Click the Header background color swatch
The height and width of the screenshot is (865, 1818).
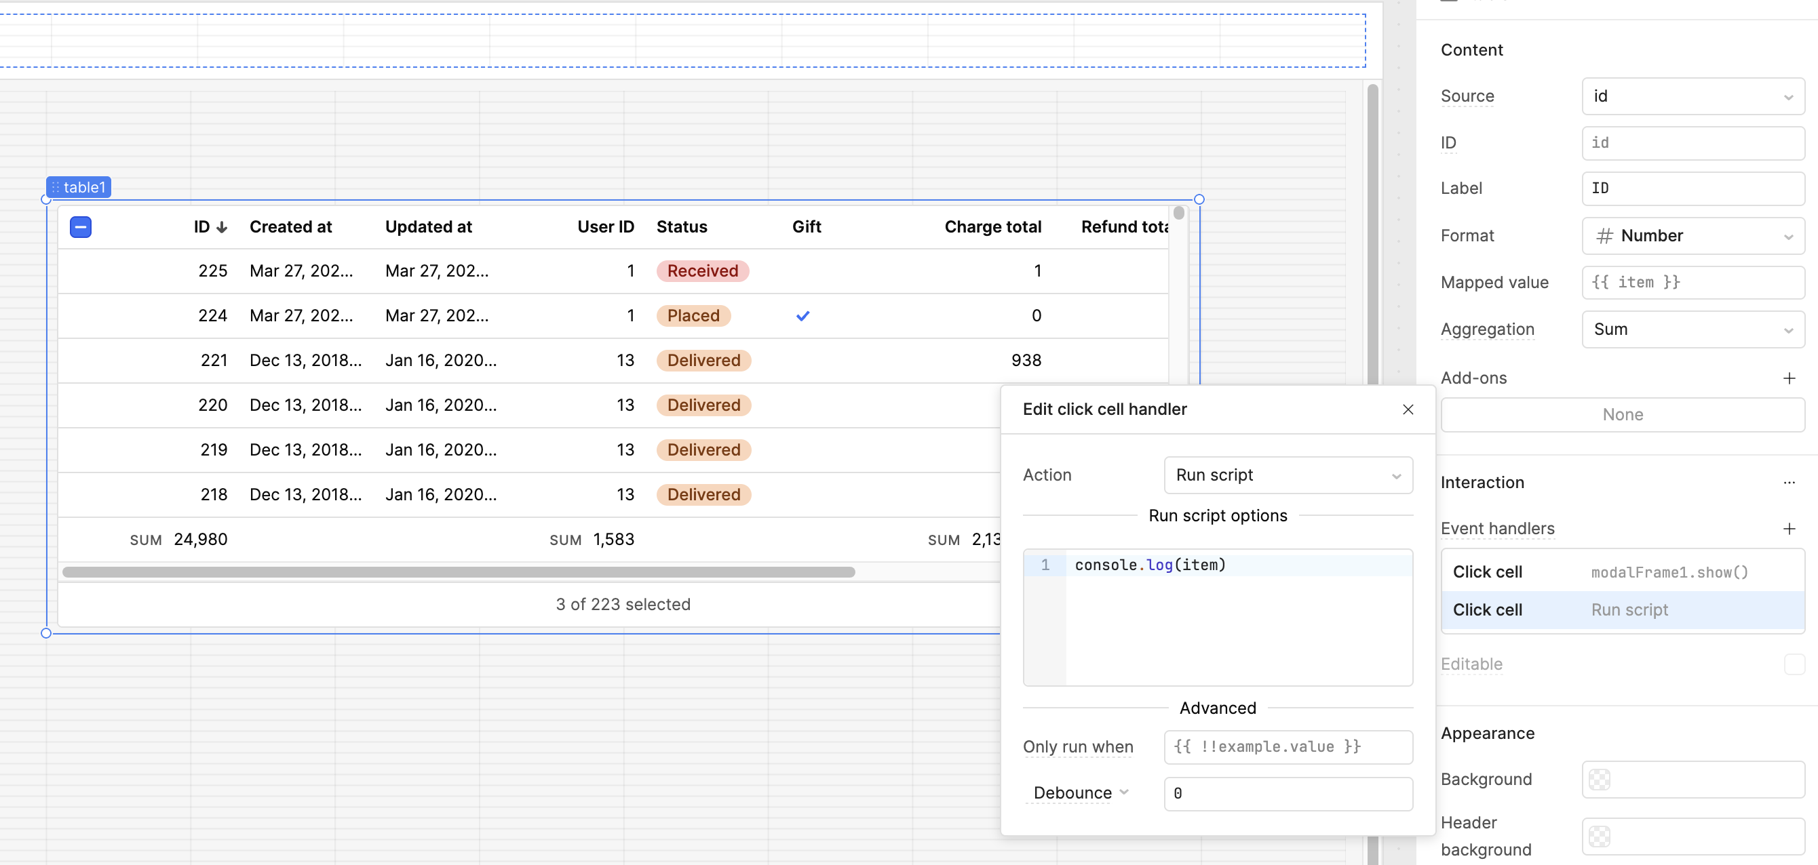click(1599, 836)
